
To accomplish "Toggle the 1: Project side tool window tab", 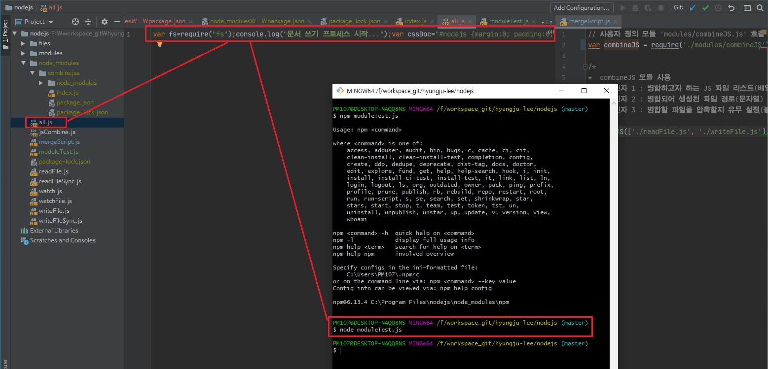I will (5, 34).
